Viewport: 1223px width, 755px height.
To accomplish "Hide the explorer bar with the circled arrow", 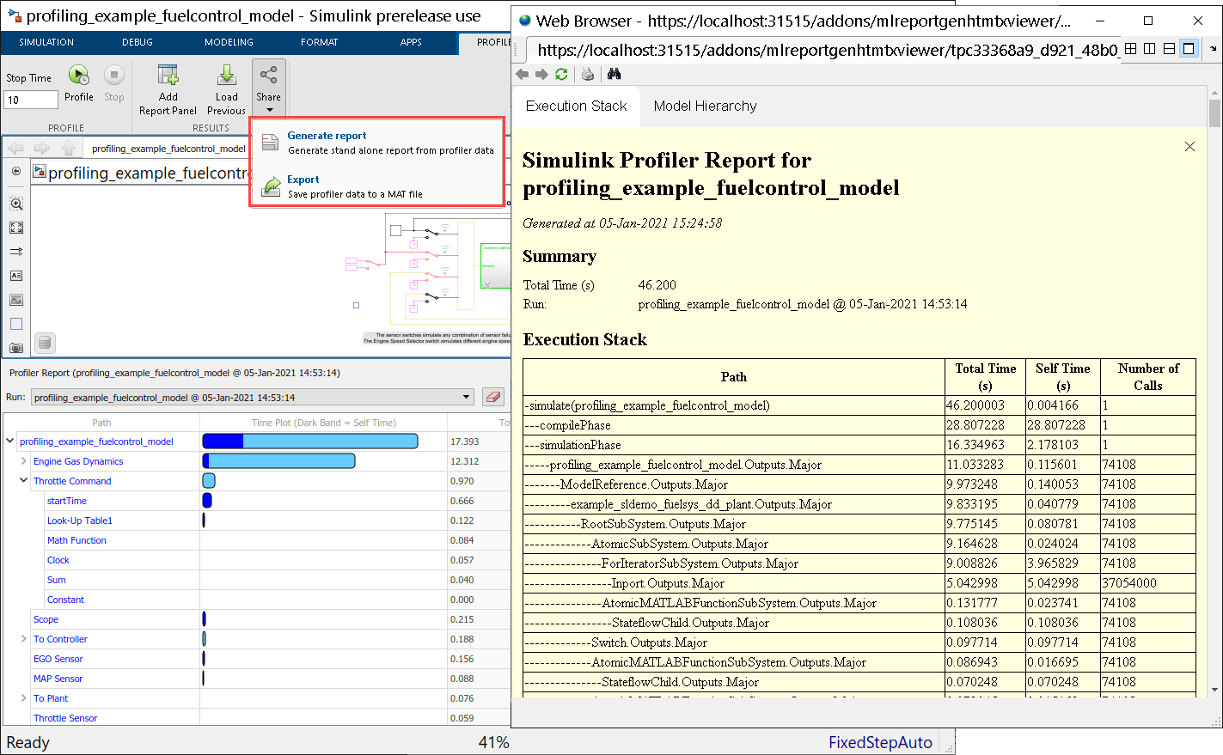I will click(16, 172).
